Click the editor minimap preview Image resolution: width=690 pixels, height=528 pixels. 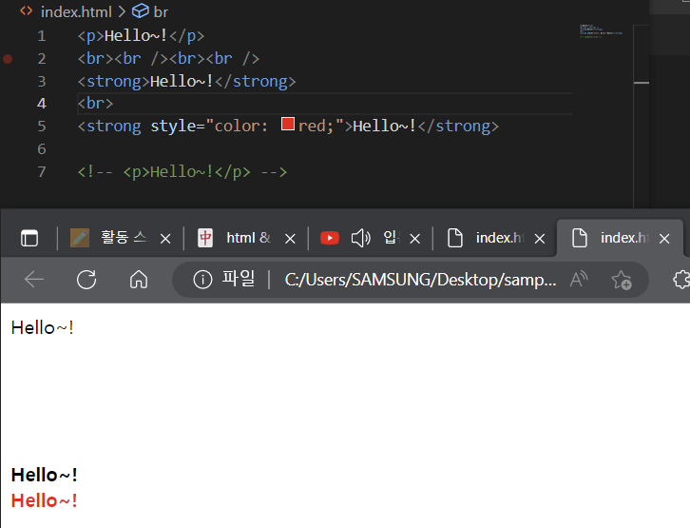(x=601, y=31)
